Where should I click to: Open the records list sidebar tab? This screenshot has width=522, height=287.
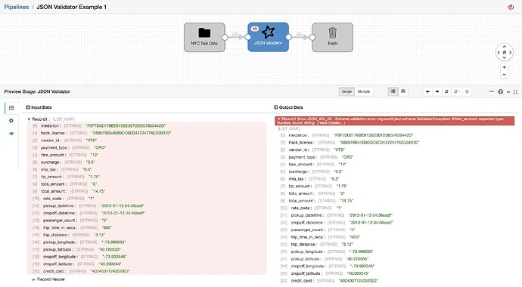[11, 107]
